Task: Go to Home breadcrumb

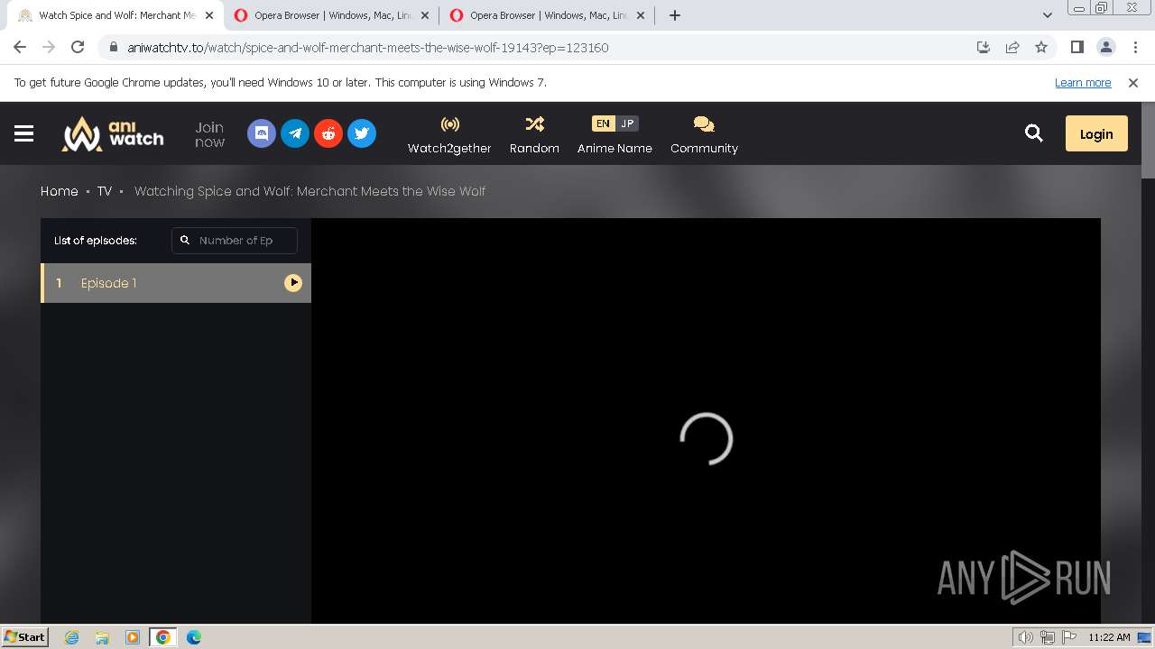Action: [60, 191]
